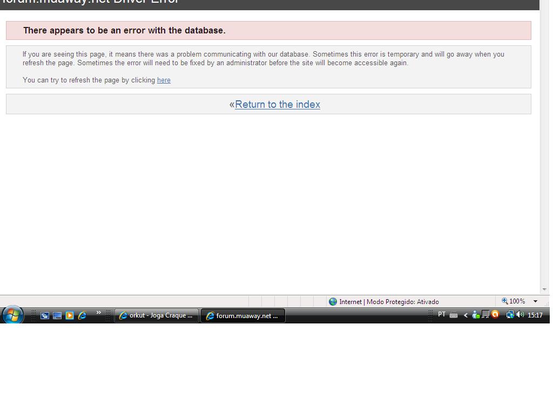Click the 100% zoom level button
Viewport: 553px width, 414px height.
(513, 302)
